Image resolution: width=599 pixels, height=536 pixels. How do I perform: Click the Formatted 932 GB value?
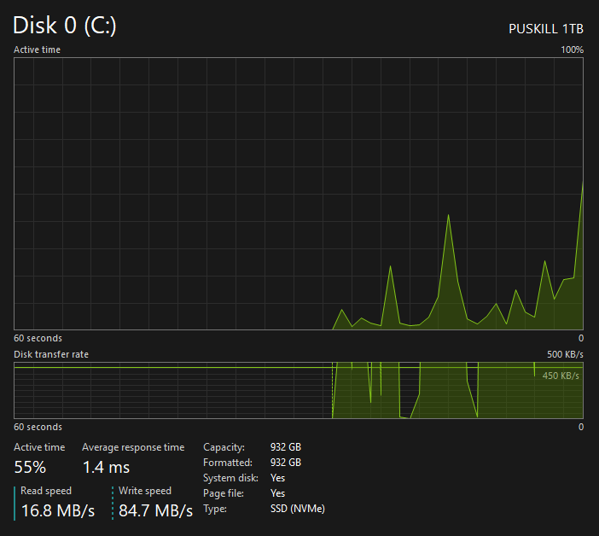point(286,463)
